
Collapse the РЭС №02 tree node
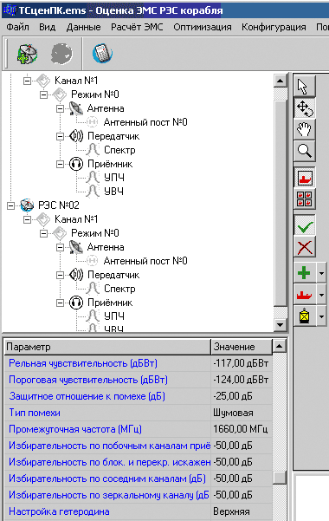pos(10,205)
